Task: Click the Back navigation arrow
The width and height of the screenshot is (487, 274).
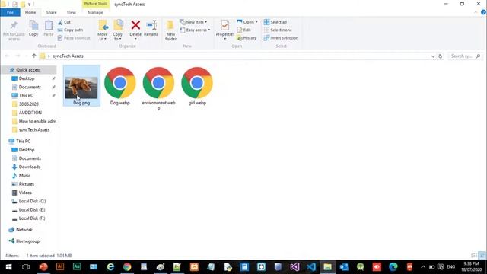Action: point(7,56)
